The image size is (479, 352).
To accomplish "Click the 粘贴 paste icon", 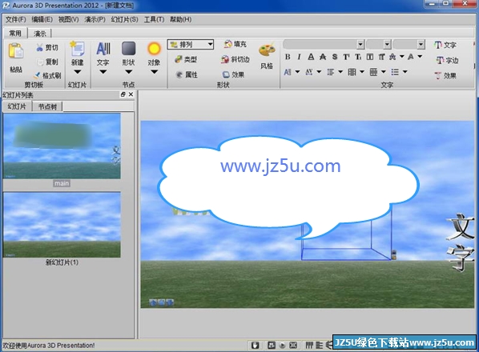I will (15, 50).
